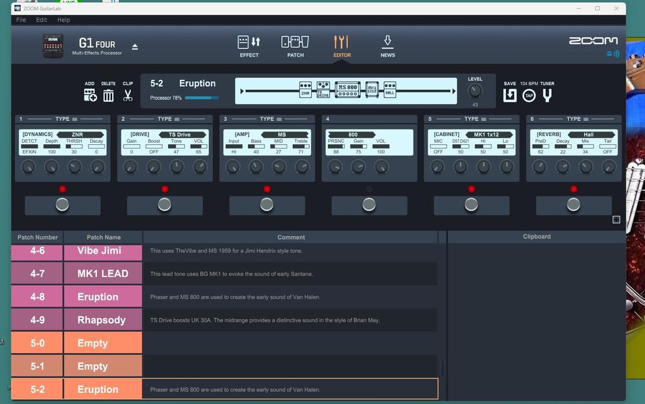Switch to the EFFECT tab
The image size is (645, 404).
(x=249, y=46)
